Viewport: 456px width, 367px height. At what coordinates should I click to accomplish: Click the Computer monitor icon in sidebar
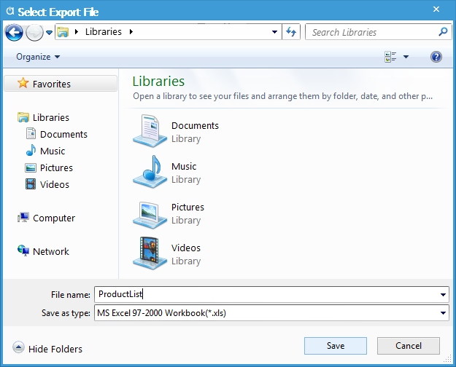pos(23,218)
